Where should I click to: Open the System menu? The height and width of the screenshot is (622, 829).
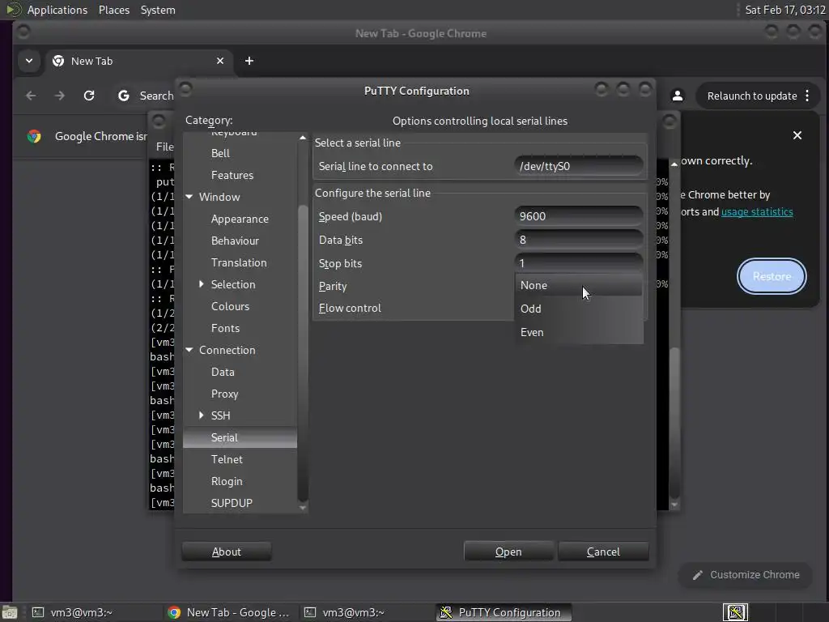[158, 10]
